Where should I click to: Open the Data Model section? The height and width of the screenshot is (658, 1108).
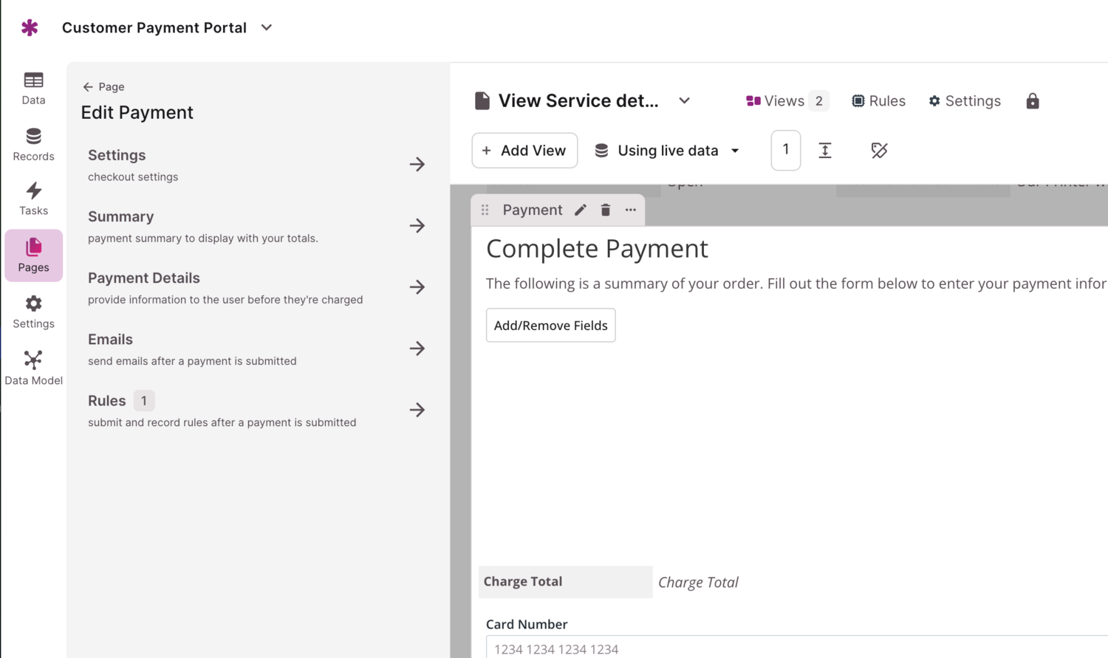coord(33,366)
